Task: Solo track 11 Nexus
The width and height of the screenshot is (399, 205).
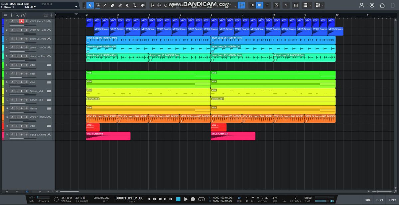Action: tap(16, 108)
